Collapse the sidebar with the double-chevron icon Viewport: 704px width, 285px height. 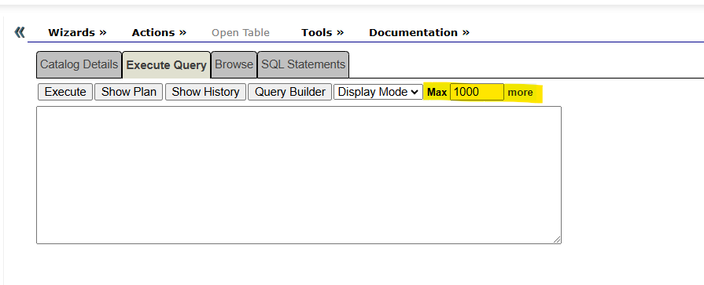coord(20,32)
